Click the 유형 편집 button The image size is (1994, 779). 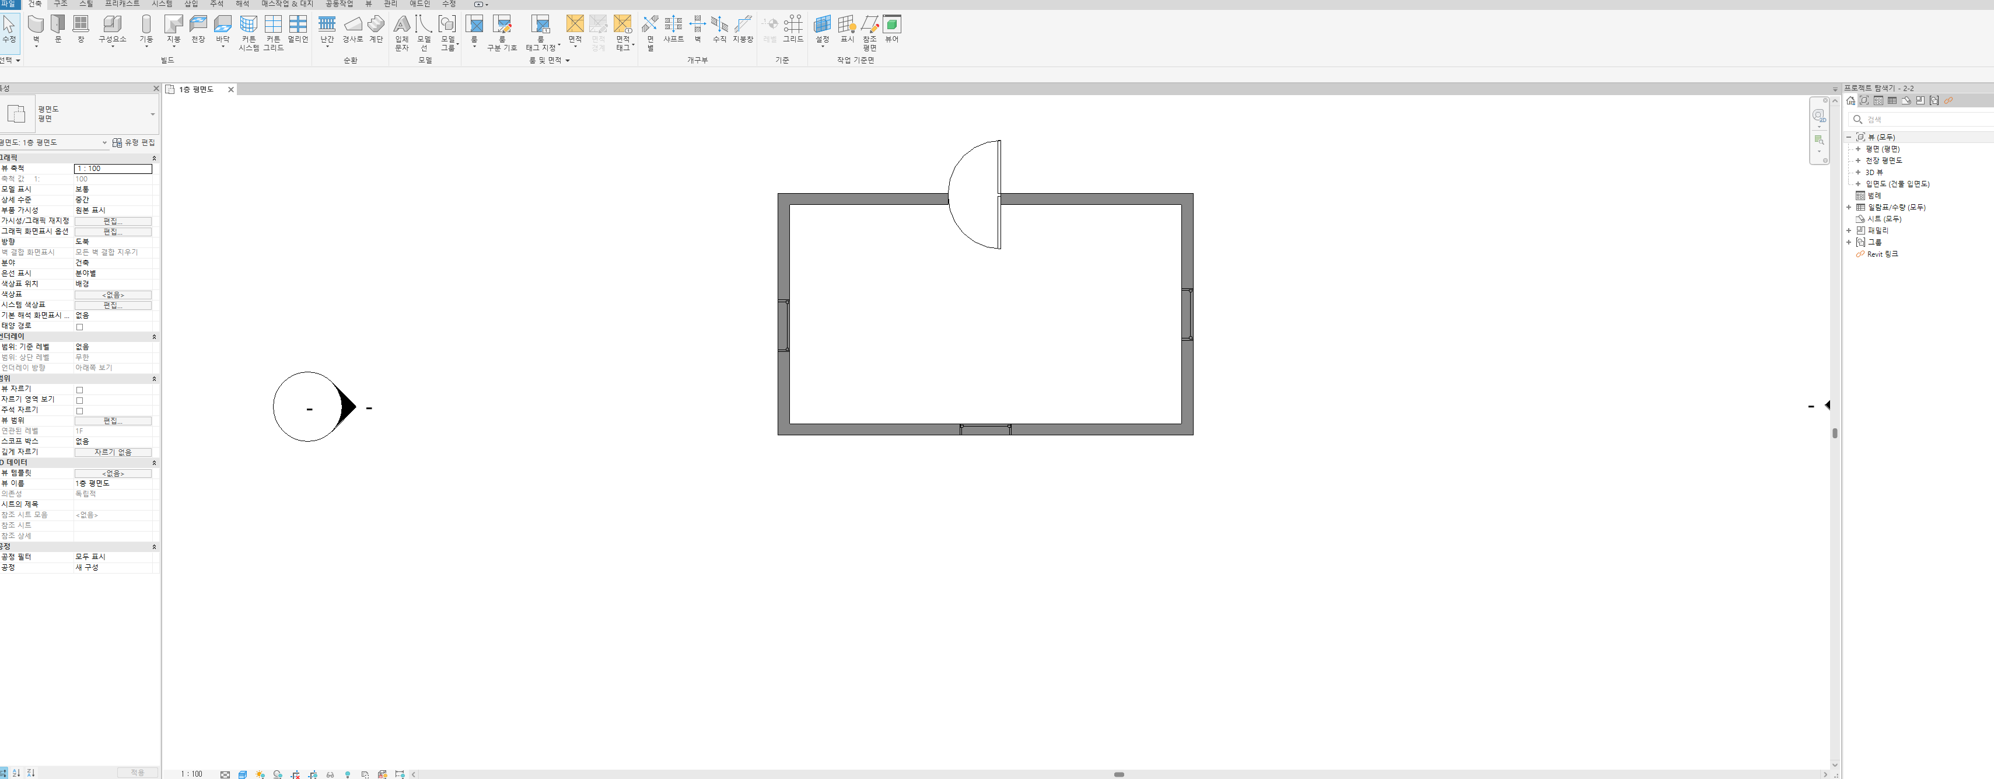coord(134,142)
